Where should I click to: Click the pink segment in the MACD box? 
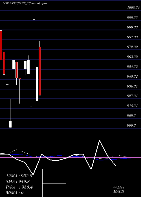[89, 183]
